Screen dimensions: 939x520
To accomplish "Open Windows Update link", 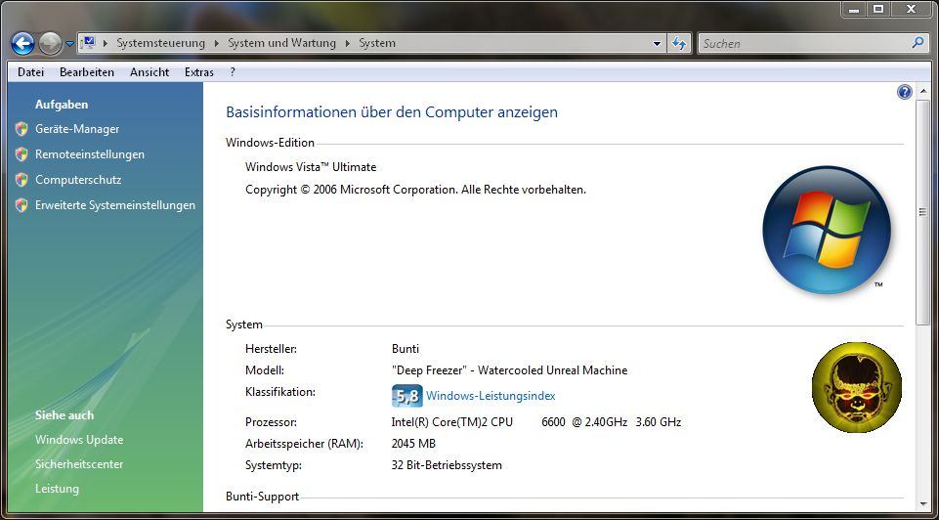I will pos(79,440).
